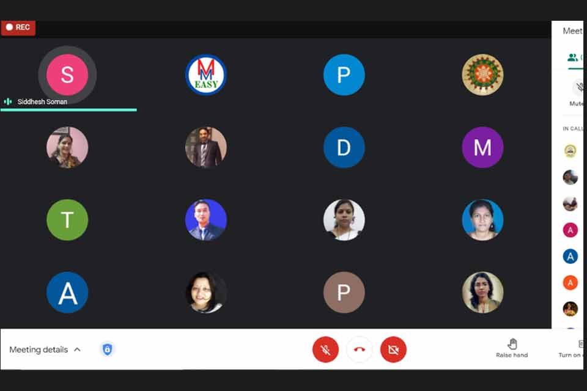Click the dark blue D participant avatar
Image resolution: width=587 pixels, height=391 pixels.
pos(344,147)
